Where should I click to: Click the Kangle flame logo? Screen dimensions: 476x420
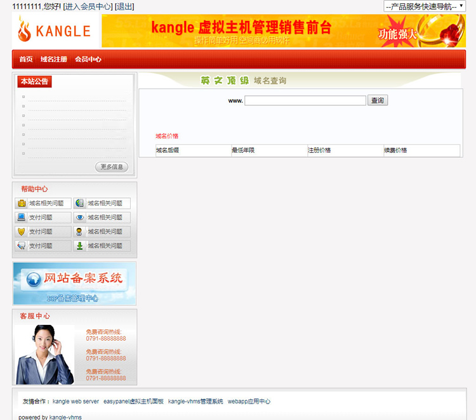click(x=56, y=30)
